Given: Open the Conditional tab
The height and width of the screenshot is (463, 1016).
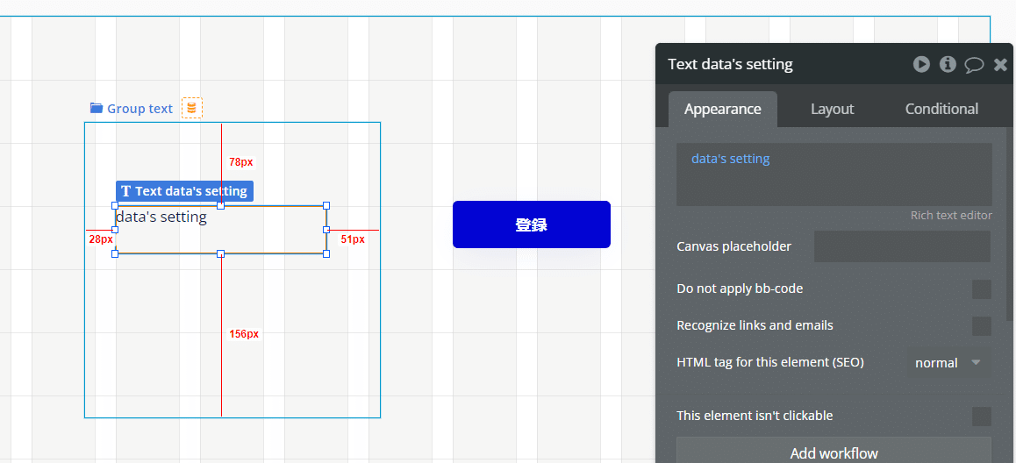Looking at the screenshot, I should 941,109.
